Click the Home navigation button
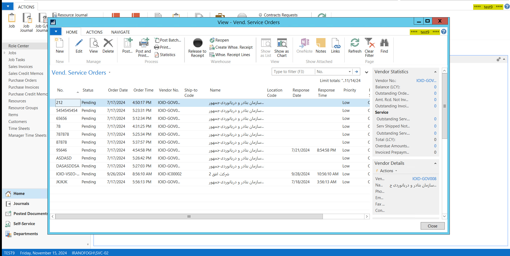Screen dimensions: 510x256 tap(25, 194)
